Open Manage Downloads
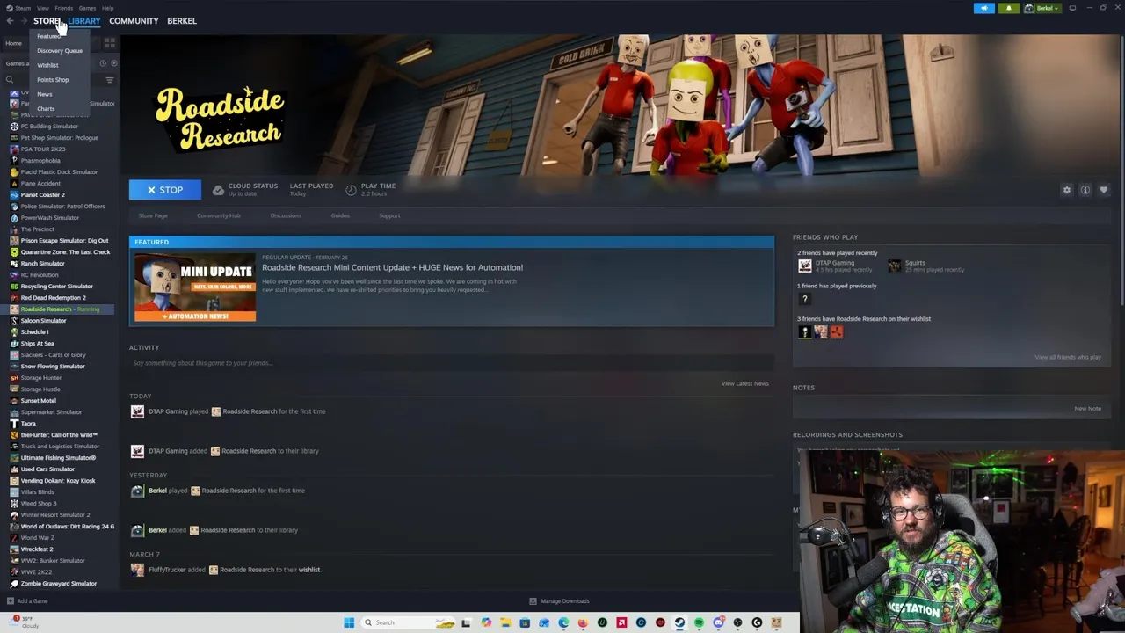The image size is (1125, 633). point(559,601)
